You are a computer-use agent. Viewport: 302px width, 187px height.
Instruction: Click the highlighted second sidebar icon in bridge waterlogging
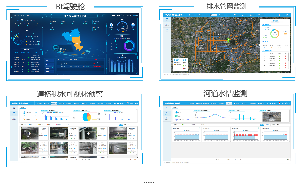14,113
